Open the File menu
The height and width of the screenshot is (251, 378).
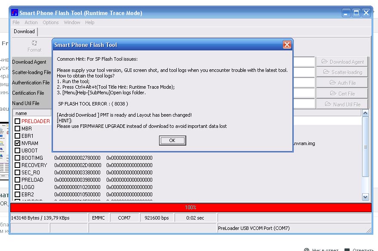click(x=16, y=22)
